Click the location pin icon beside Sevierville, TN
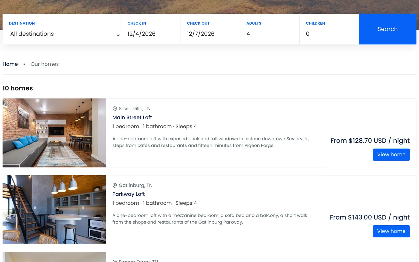The width and height of the screenshot is (419, 262). pos(115,109)
